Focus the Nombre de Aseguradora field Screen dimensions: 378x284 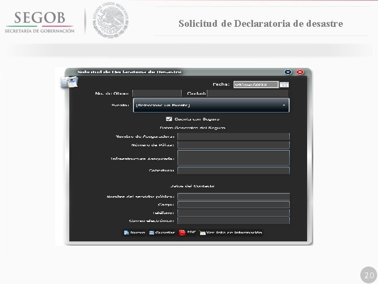(x=234, y=136)
